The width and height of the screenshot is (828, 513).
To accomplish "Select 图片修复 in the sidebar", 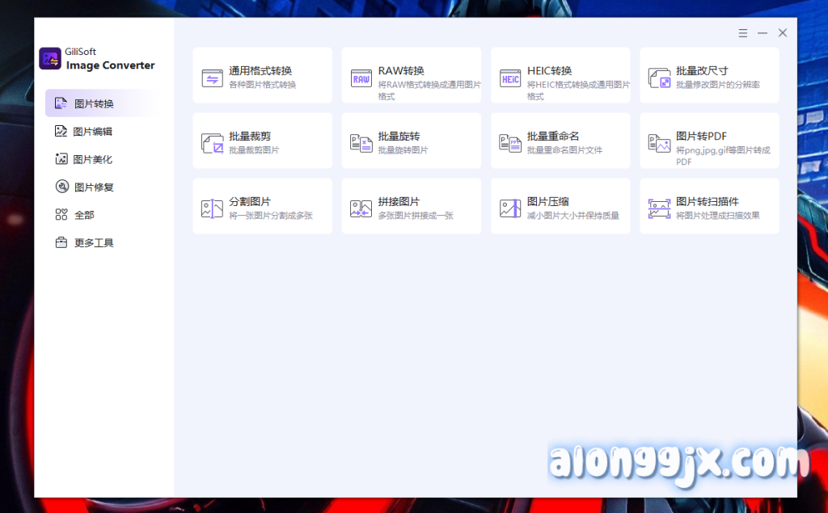I will [x=93, y=187].
